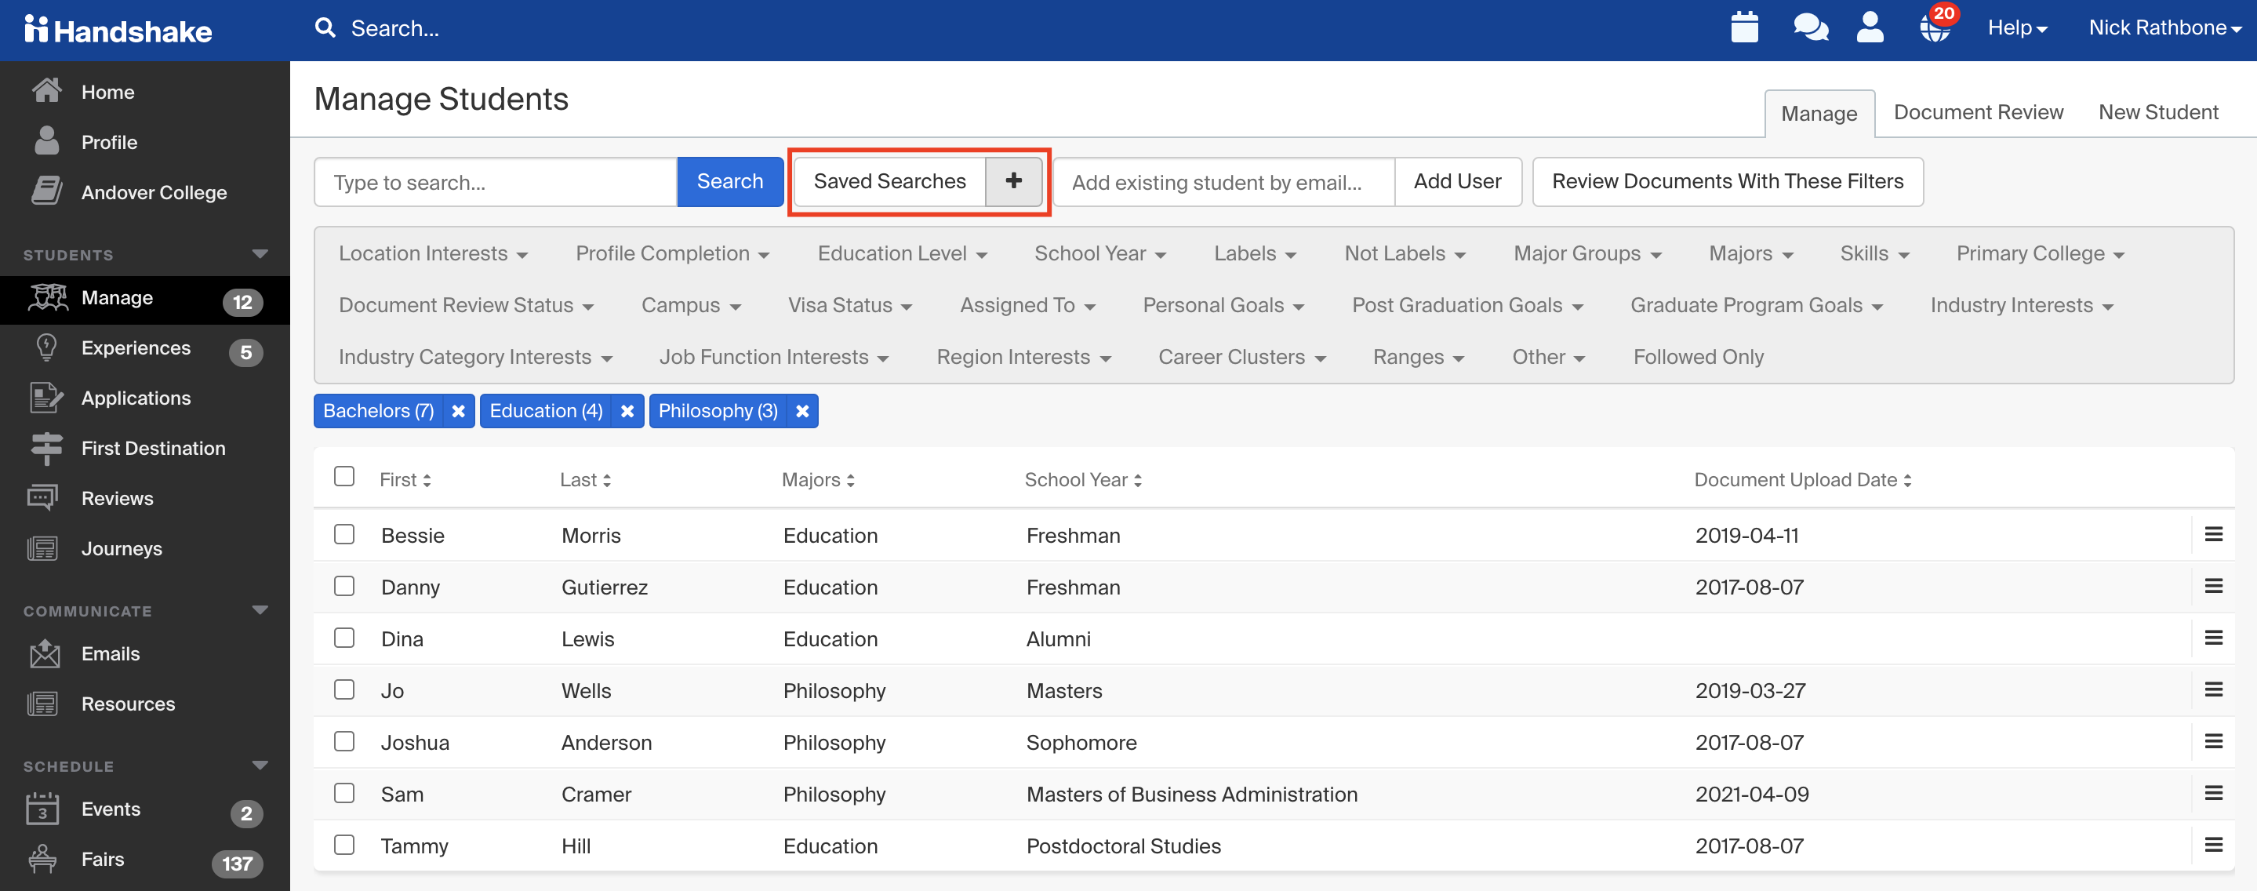Open row menu for Sam Cramer
The width and height of the screenshot is (2257, 891).
(x=2213, y=793)
